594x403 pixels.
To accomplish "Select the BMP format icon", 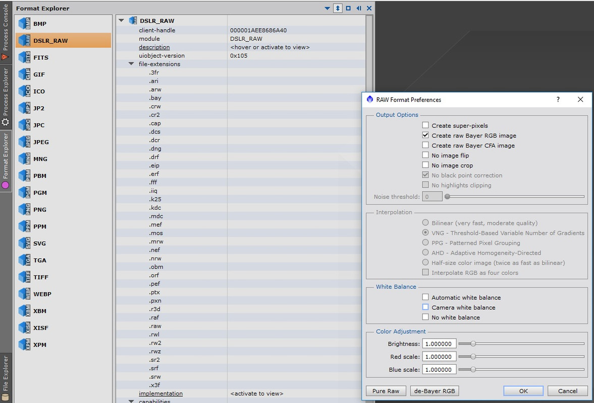I will [x=25, y=24].
